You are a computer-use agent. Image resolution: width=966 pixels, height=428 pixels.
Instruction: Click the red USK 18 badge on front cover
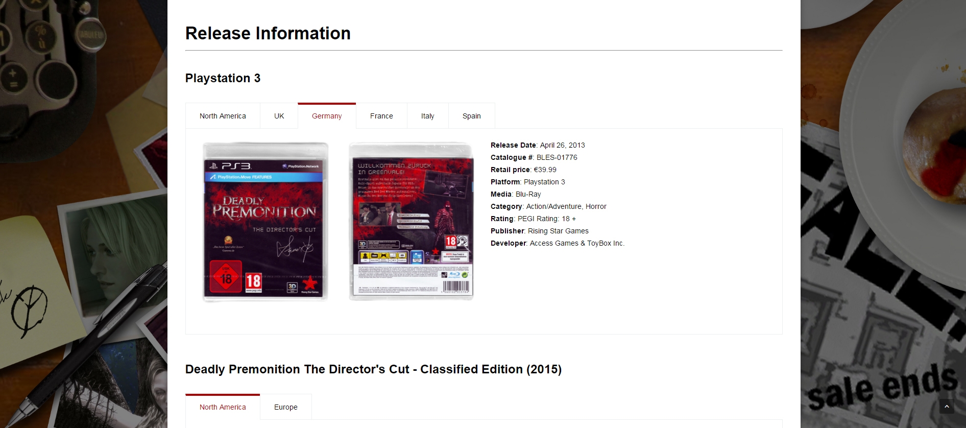coord(225,277)
